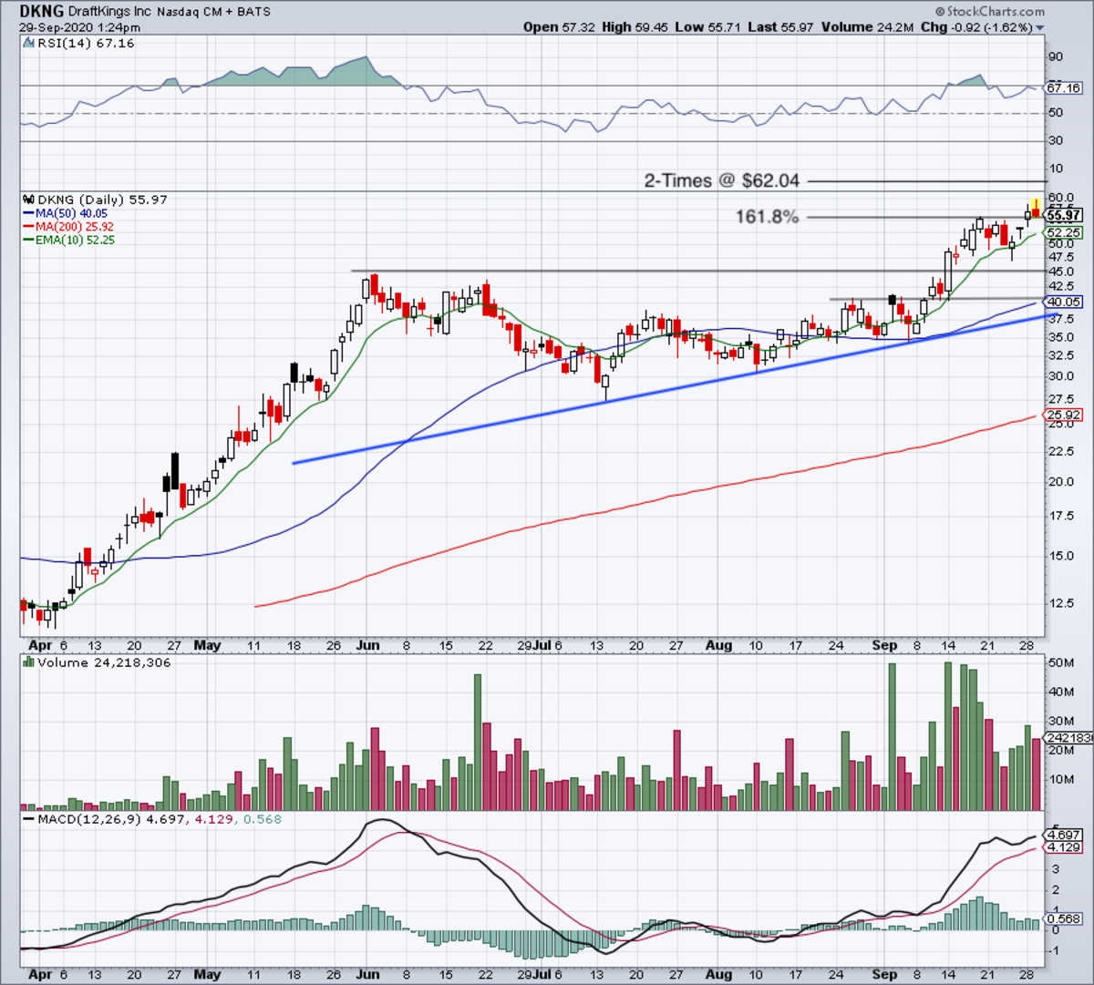Viewport: 1094px width, 985px height.
Task: Click the blue down arrow beside the change percentage
Action: pyautogui.click(x=1040, y=28)
